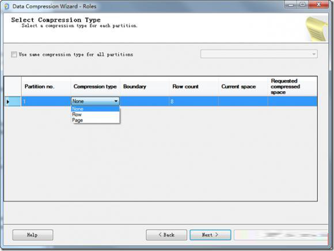The height and width of the screenshot is (251, 334).
Task: Click the Compression type column header
Action: coord(96,87)
